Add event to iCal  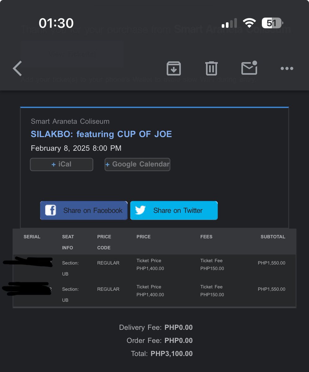pos(61,164)
